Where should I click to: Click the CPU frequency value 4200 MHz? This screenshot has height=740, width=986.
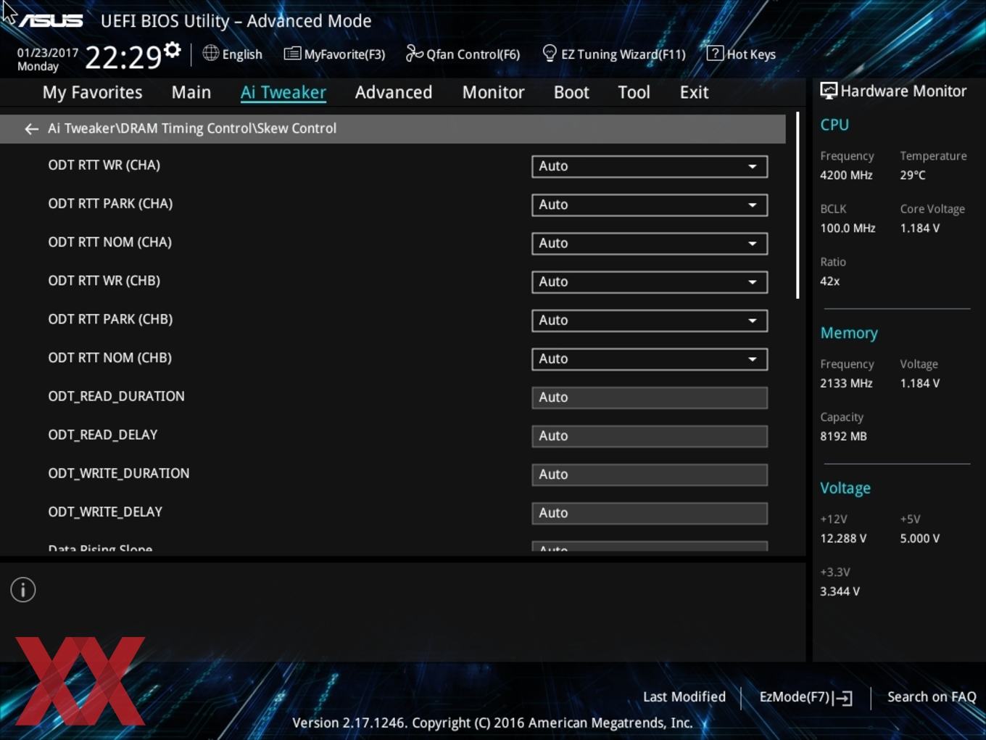tap(846, 175)
